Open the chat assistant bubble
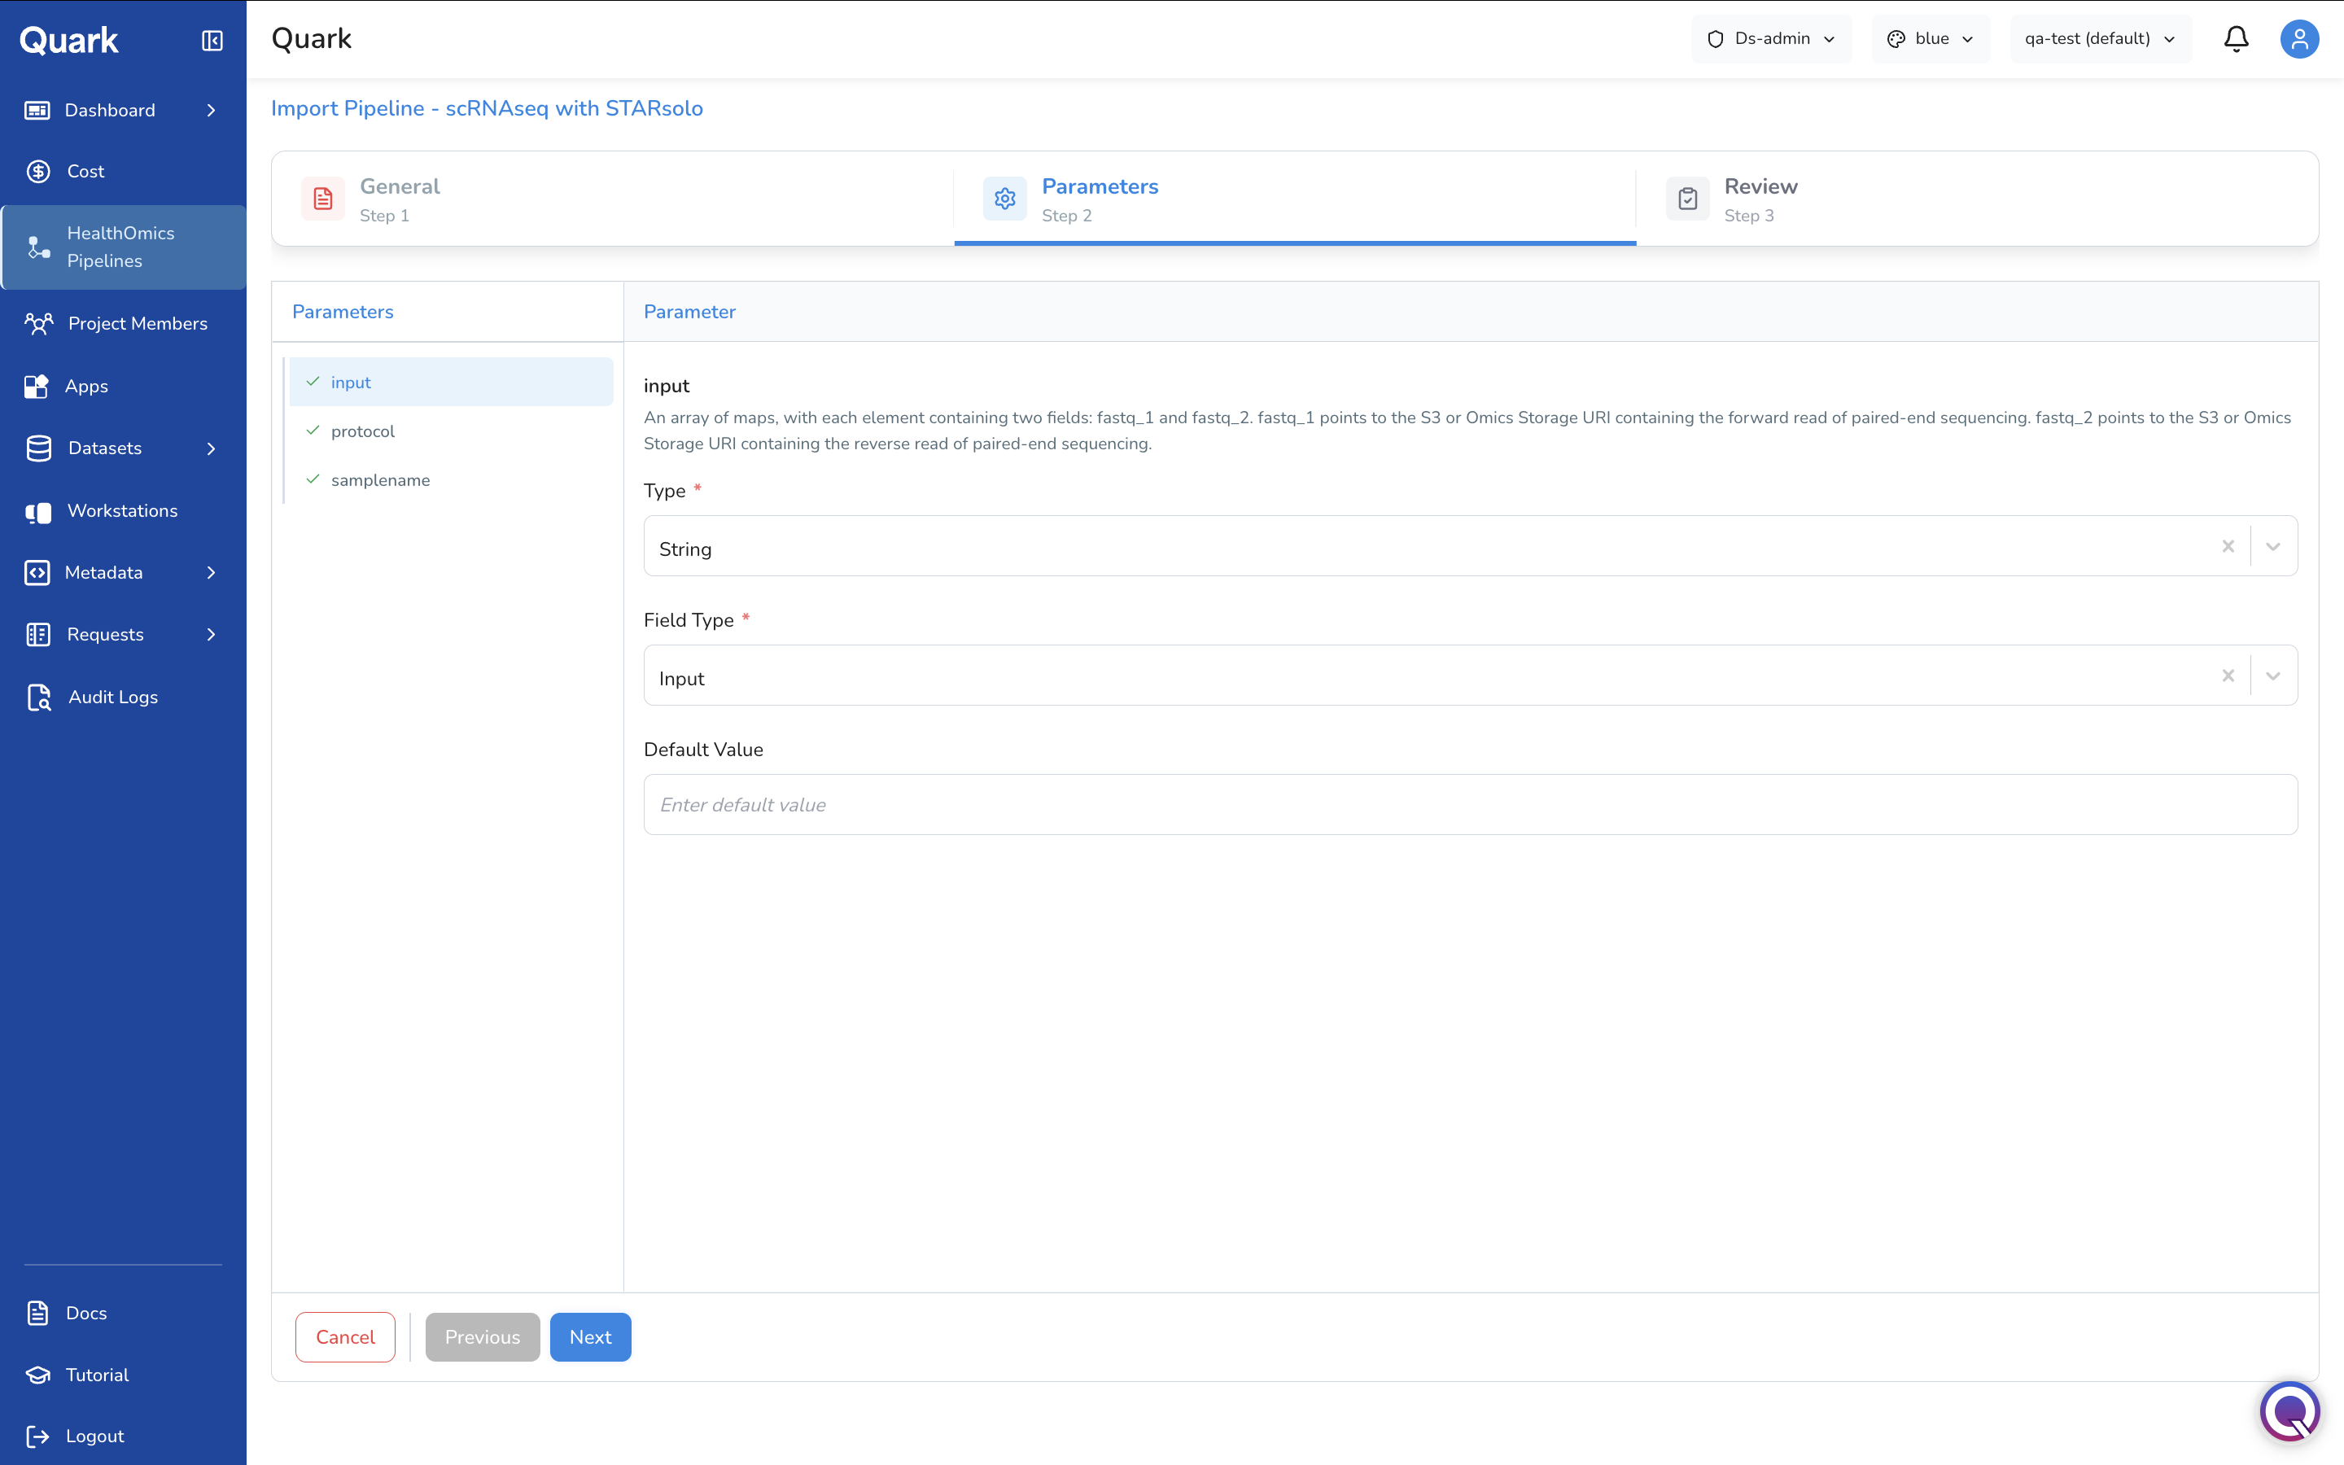 [x=2289, y=1410]
